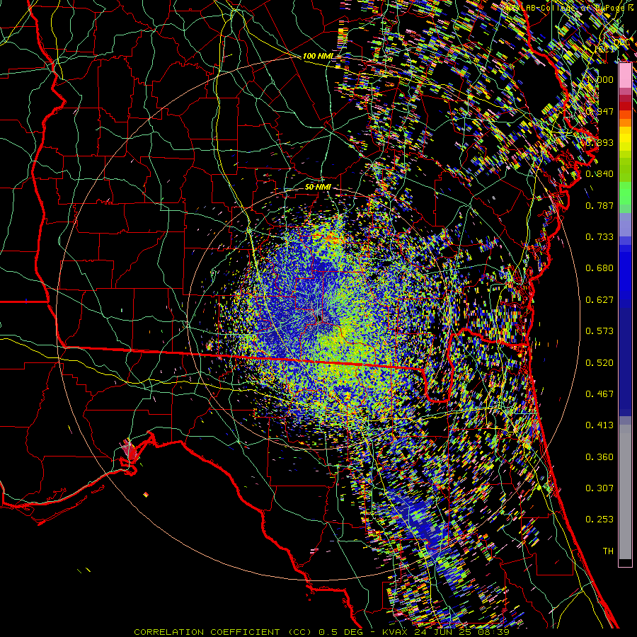This screenshot has width=637, height=637.
Task: Select the 0.253 scale value
Action: pos(599,520)
